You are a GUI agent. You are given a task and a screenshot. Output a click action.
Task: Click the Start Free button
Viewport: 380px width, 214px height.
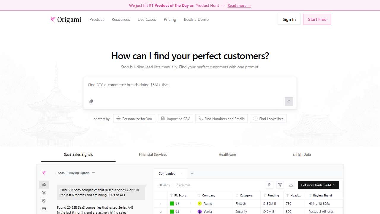(317, 19)
